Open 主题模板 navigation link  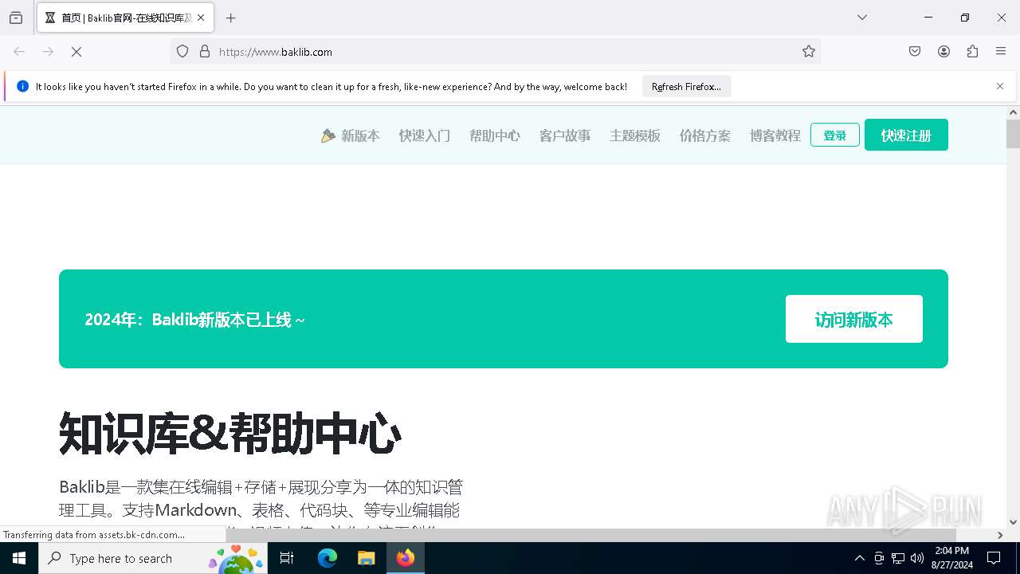point(635,136)
